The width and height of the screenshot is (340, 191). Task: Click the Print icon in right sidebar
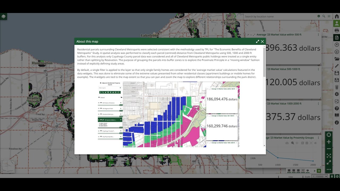337,31
